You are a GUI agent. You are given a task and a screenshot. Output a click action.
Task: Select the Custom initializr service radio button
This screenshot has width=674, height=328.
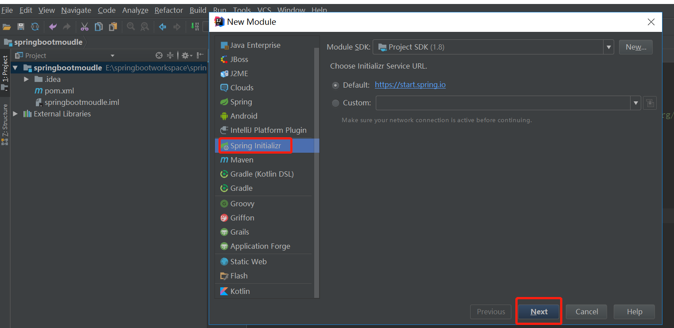point(335,103)
